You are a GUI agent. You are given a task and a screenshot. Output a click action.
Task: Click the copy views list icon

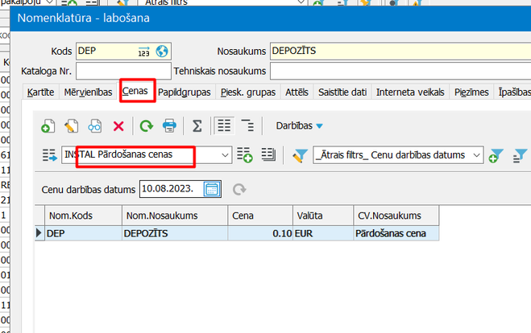(x=268, y=154)
